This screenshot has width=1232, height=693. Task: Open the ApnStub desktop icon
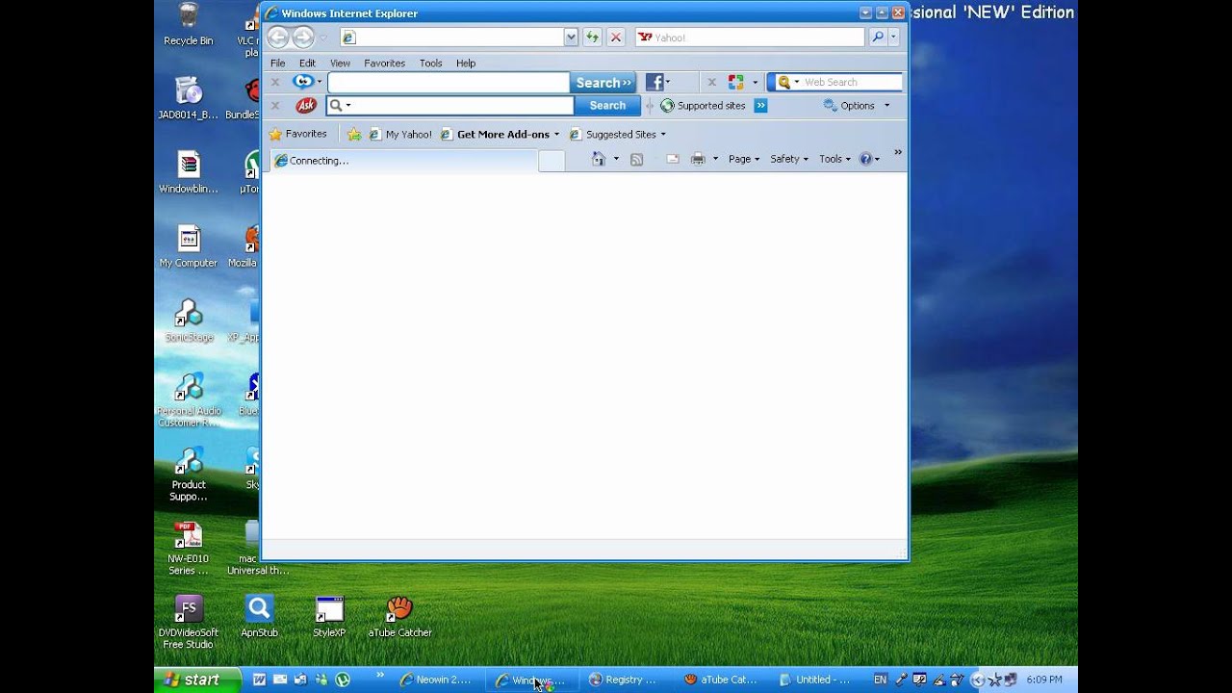(x=259, y=617)
